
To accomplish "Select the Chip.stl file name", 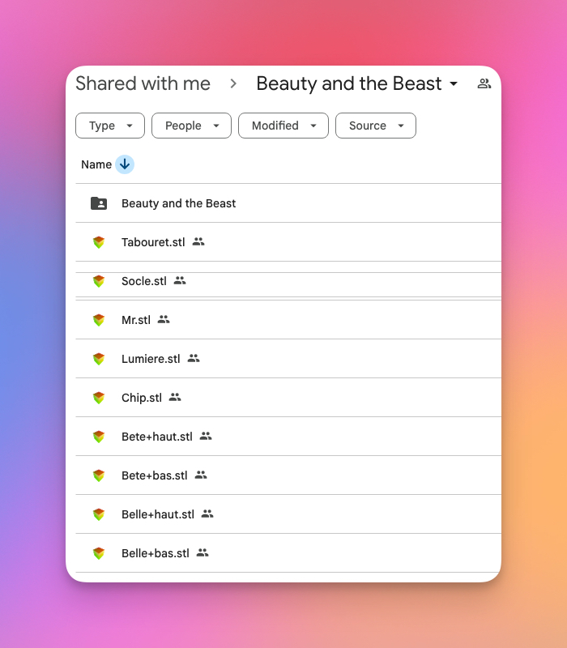I will click(x=142, y=398).
